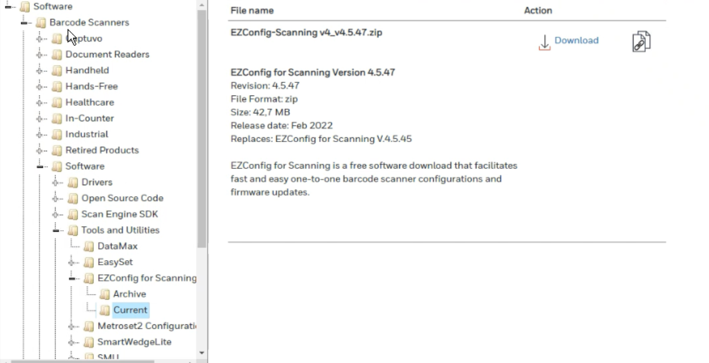
Task: Expand the Metroset2 Configuration node
Action: pyautogui.click(x=72, y=326)
